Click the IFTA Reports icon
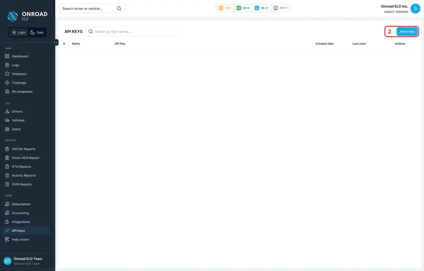 [7, 167]
